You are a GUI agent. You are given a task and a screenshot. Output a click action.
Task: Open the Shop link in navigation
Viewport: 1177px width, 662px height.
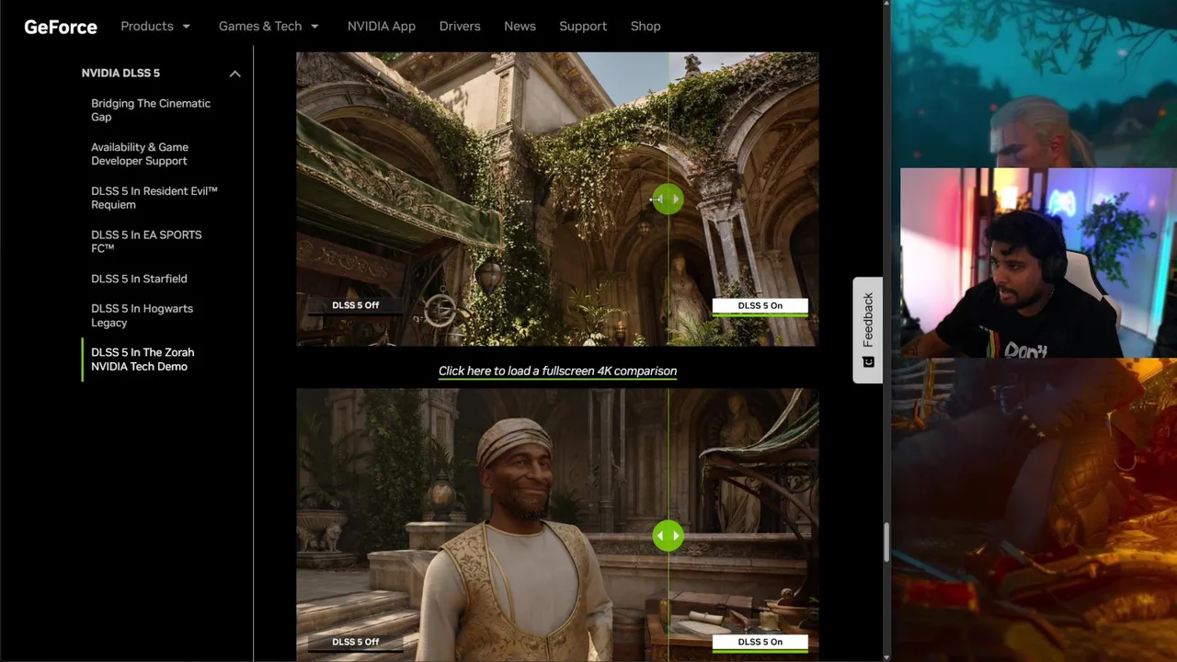click(x=646, y=26)
